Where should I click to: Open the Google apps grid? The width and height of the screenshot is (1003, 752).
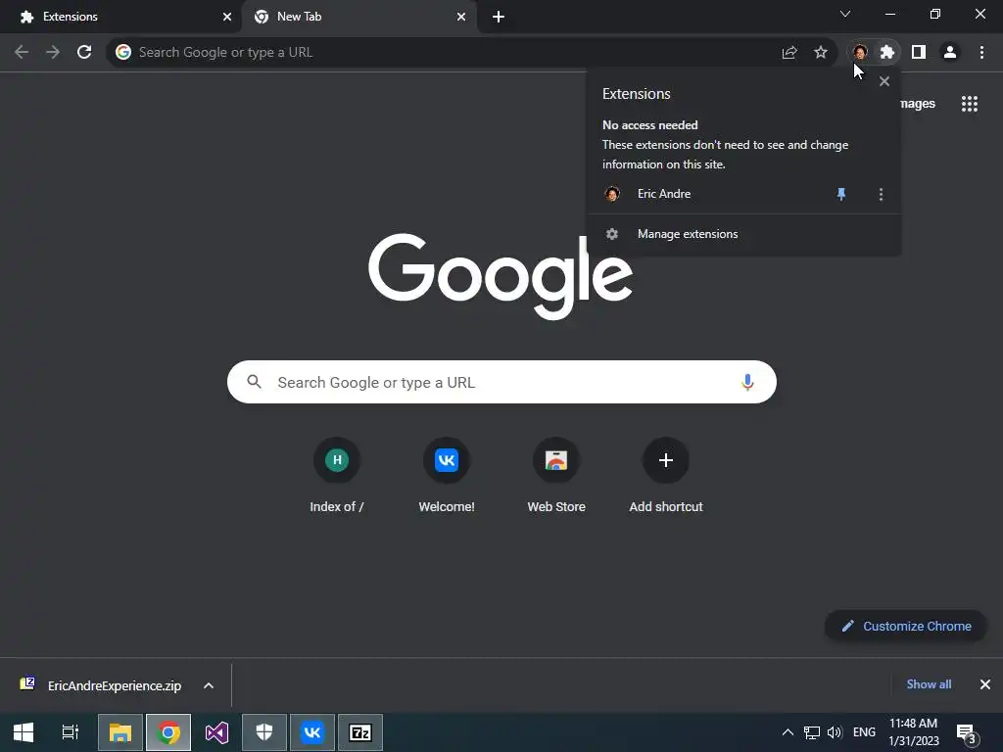tap(970, 104)
